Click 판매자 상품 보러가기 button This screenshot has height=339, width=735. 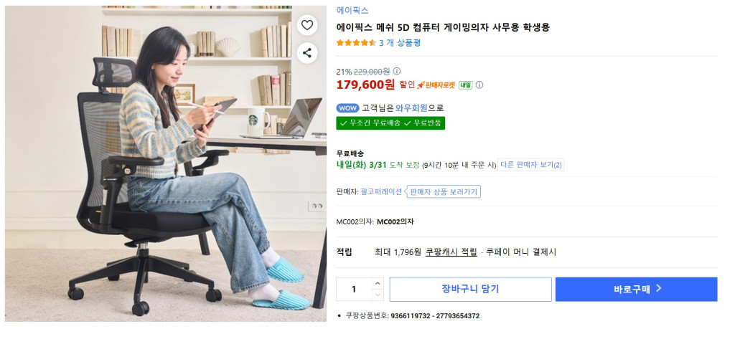(443, 191)
